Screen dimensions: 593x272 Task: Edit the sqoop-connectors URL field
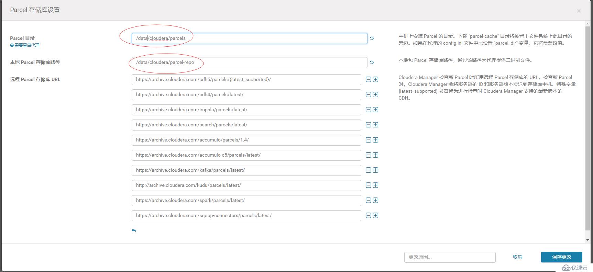[x=246, y=216]
